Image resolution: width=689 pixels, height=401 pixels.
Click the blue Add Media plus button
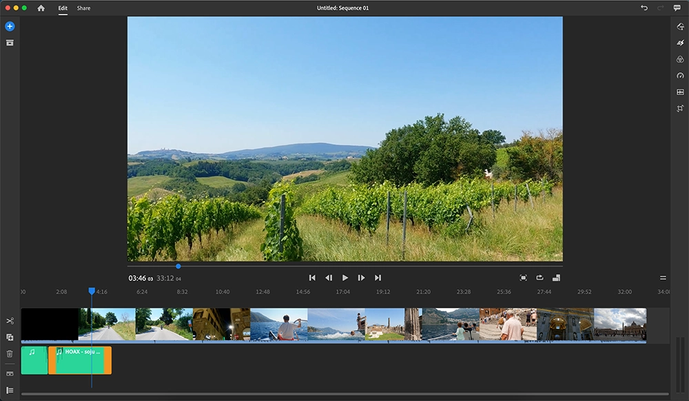(9, 26)
